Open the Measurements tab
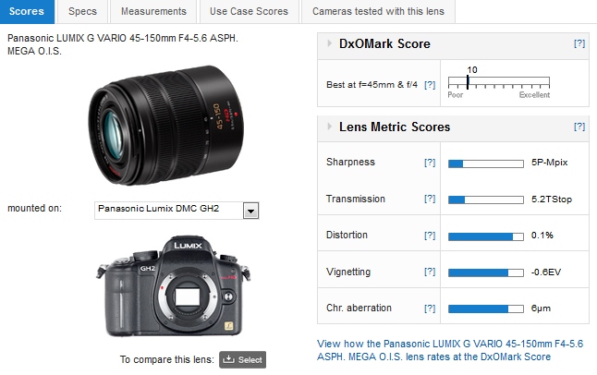Image resolution: width=597 pixels, height=375 pixels. pos(153,11)
